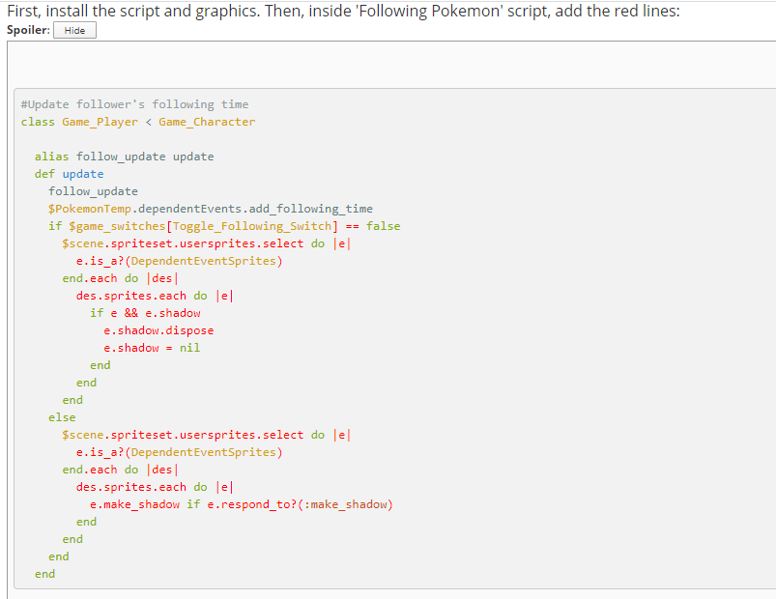Click the '$PokemonTemp.dependentEvents.add_following_time' line
The height and width of the screenshot is (599, 776).
(x=210, y=209)
